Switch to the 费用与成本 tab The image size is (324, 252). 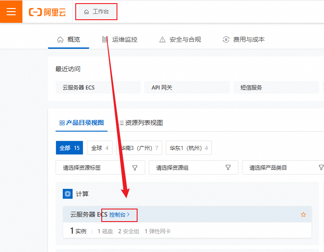[x=244, y=39]
